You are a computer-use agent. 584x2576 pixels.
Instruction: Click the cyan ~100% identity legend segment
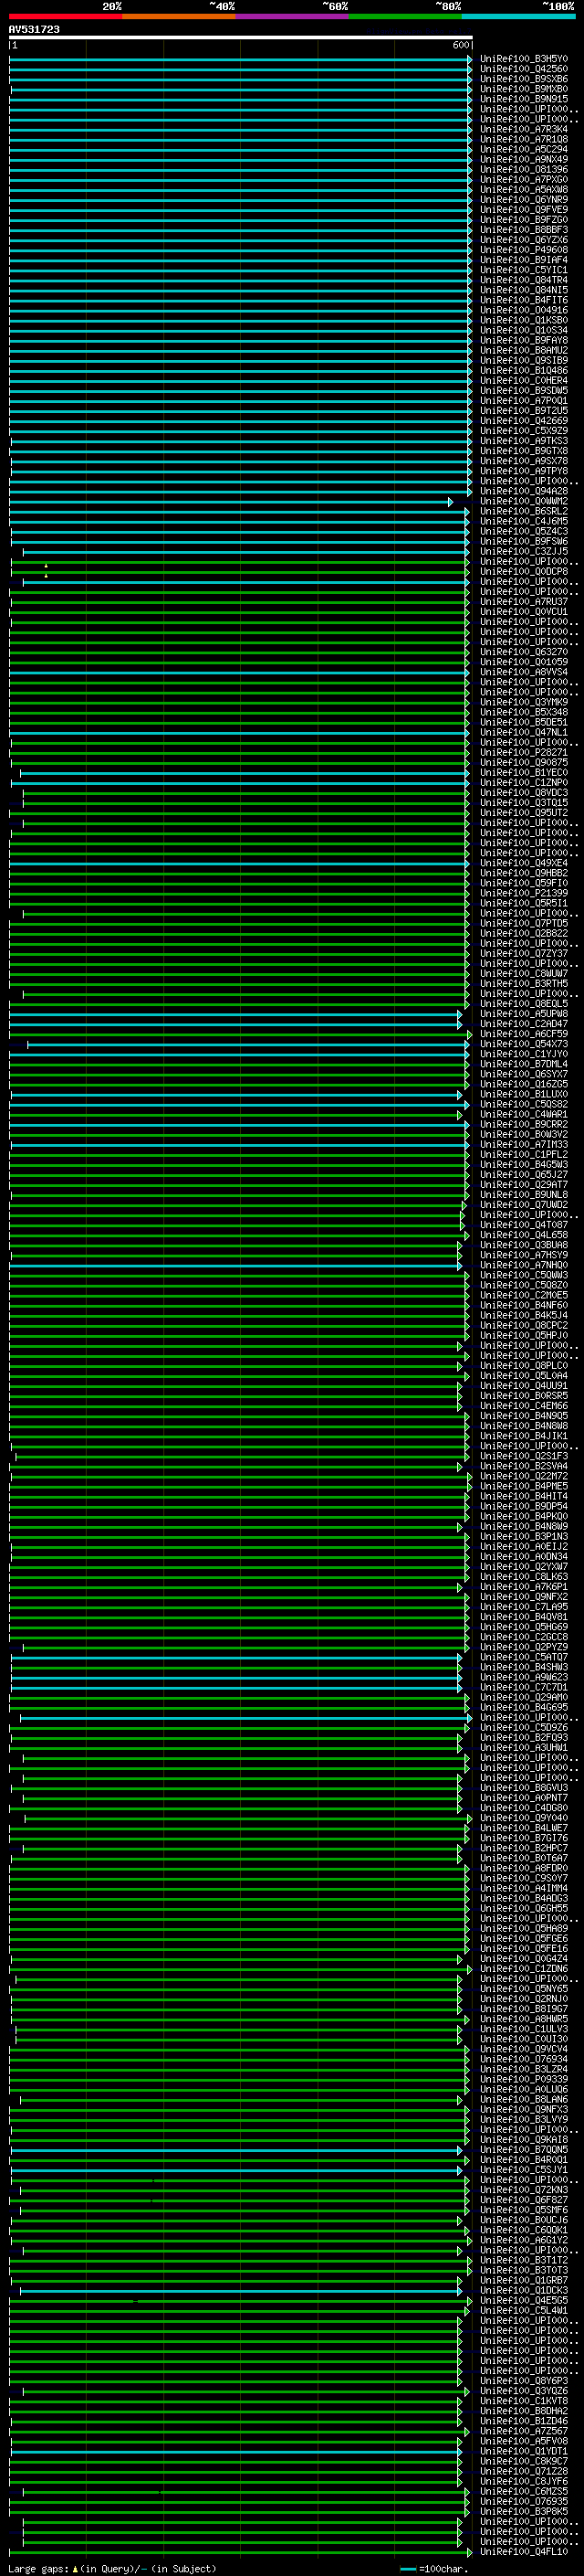point(519,16)
